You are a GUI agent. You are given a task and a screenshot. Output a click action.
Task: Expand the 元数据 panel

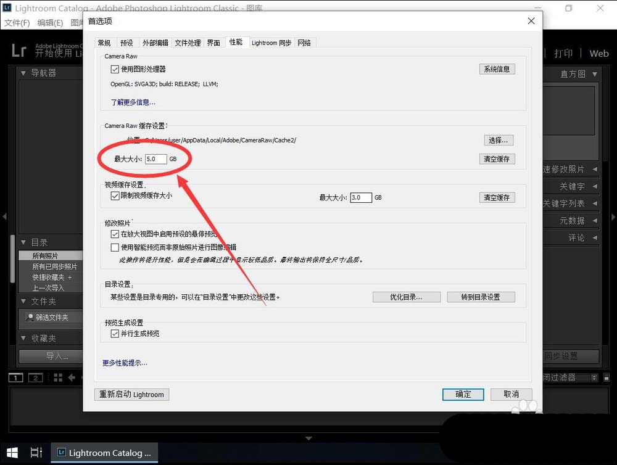pos(595,221)
